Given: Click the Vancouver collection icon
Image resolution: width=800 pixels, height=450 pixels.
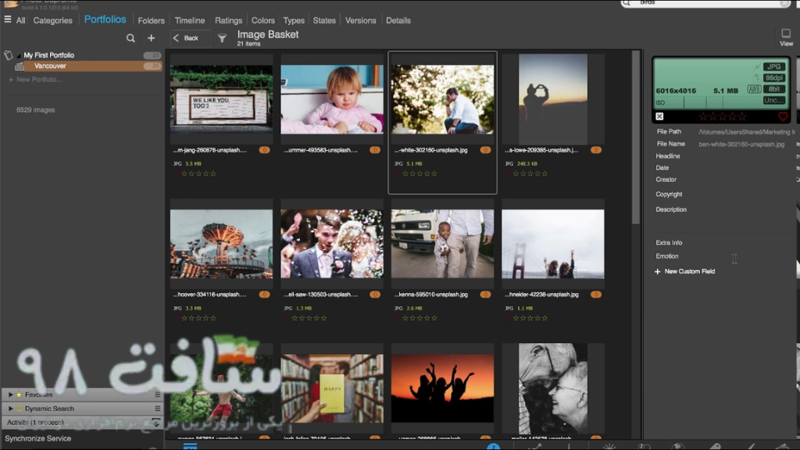Looking at the screenshot, I should click(20, 66).
